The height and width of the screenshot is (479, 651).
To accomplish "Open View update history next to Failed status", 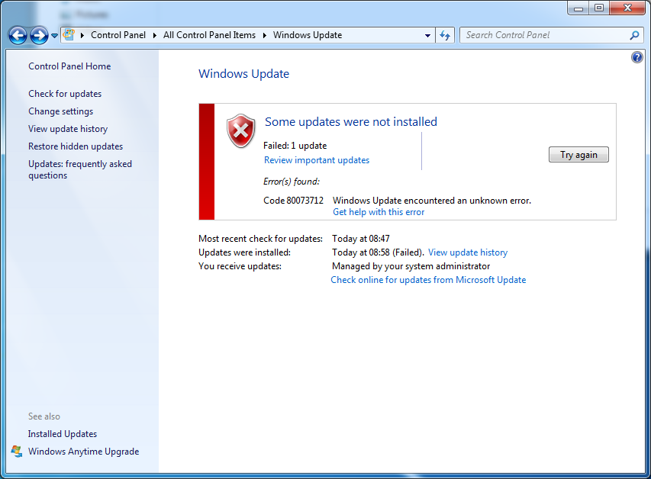I will [468, 252].
